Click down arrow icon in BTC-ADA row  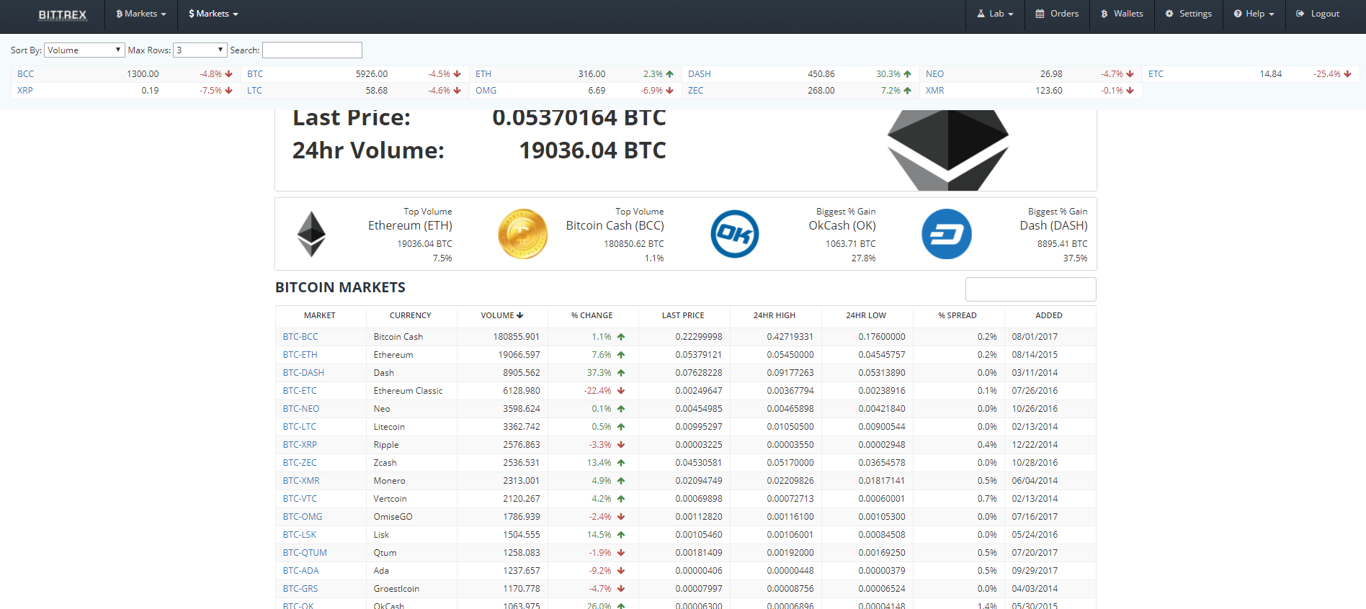coord(621,571)
